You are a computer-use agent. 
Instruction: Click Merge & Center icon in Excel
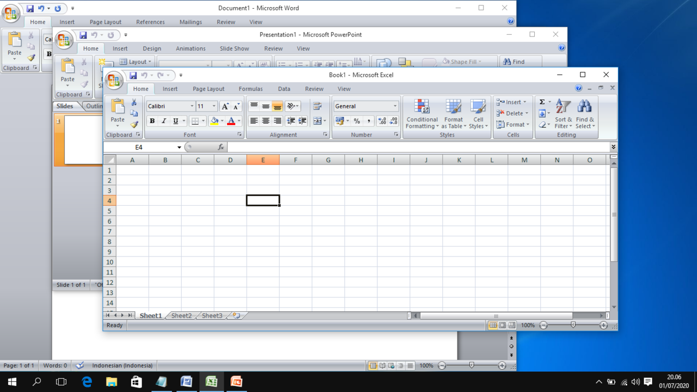point(317,121)
